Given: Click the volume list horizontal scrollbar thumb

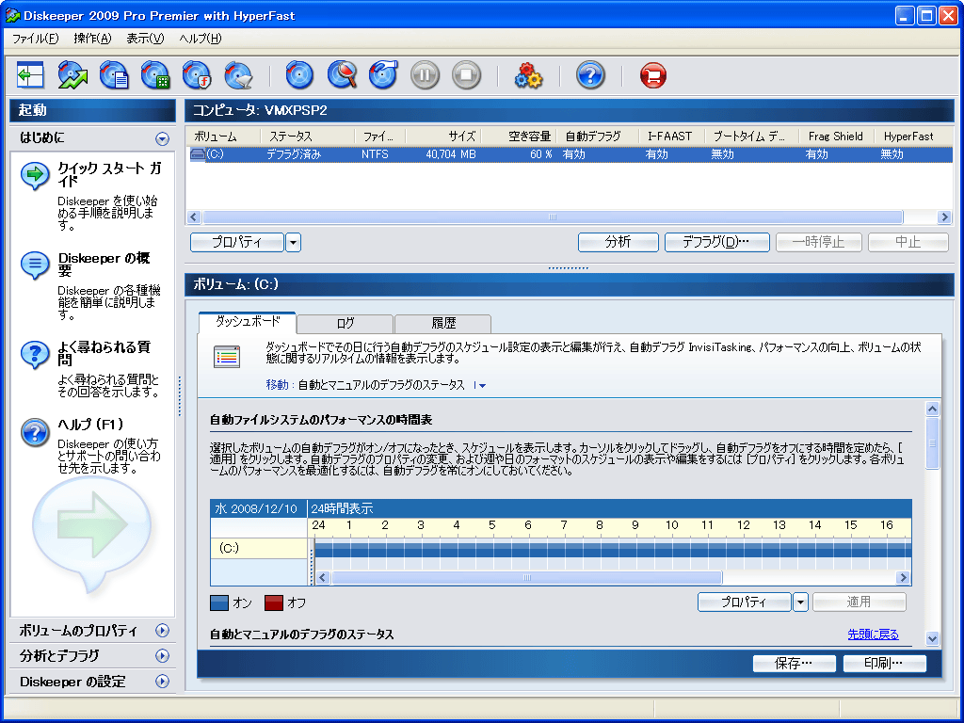Looking at the screenshot, I should (x=553, y=217).
